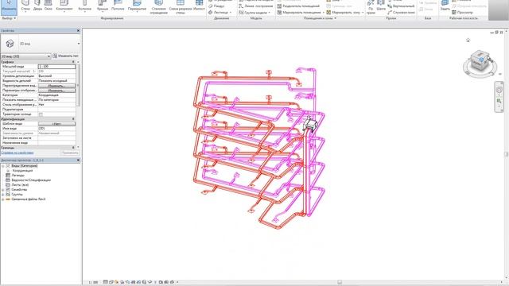Click the Пандус (Ramp) tool
The height and width of the screenshot is (286, 509).
point(216,6)
